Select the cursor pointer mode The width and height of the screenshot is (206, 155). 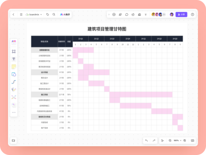pos(163,140)
